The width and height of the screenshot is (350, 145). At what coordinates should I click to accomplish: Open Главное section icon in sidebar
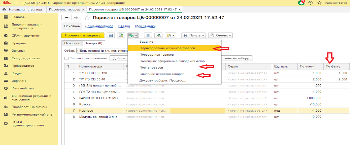6,17
